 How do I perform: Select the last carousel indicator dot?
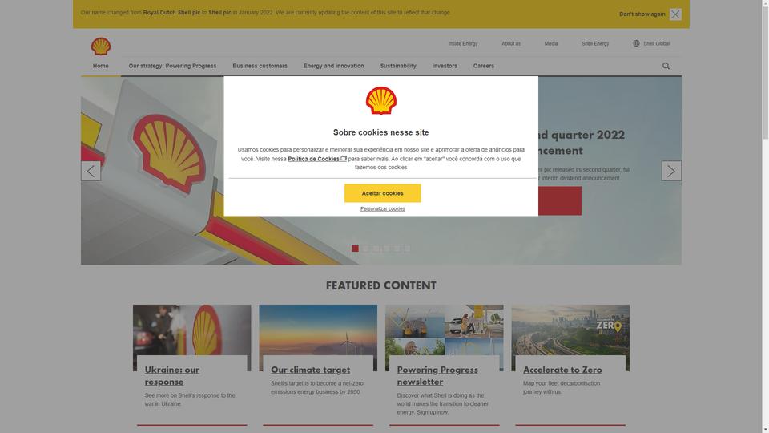(407, 249)
